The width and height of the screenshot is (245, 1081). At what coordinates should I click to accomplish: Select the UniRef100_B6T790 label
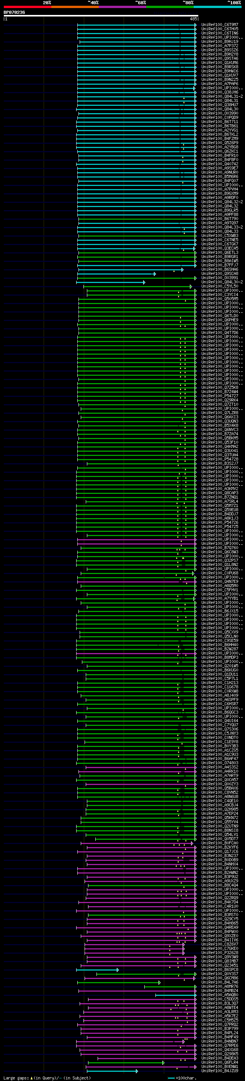point(219,219)
